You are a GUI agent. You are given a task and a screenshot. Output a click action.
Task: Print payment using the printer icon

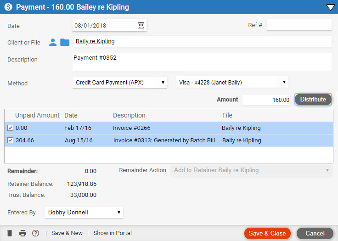pyautogui.click(x=23, y=233)
